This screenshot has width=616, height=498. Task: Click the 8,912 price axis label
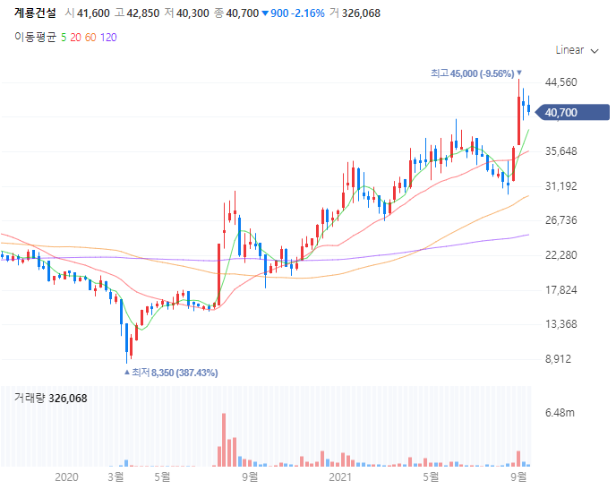point(559,359)
